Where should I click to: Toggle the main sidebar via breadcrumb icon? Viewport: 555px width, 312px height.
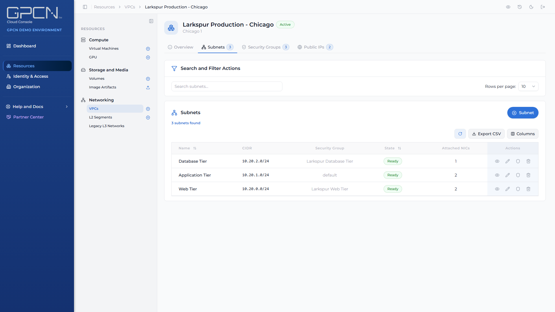coord(85,7)
